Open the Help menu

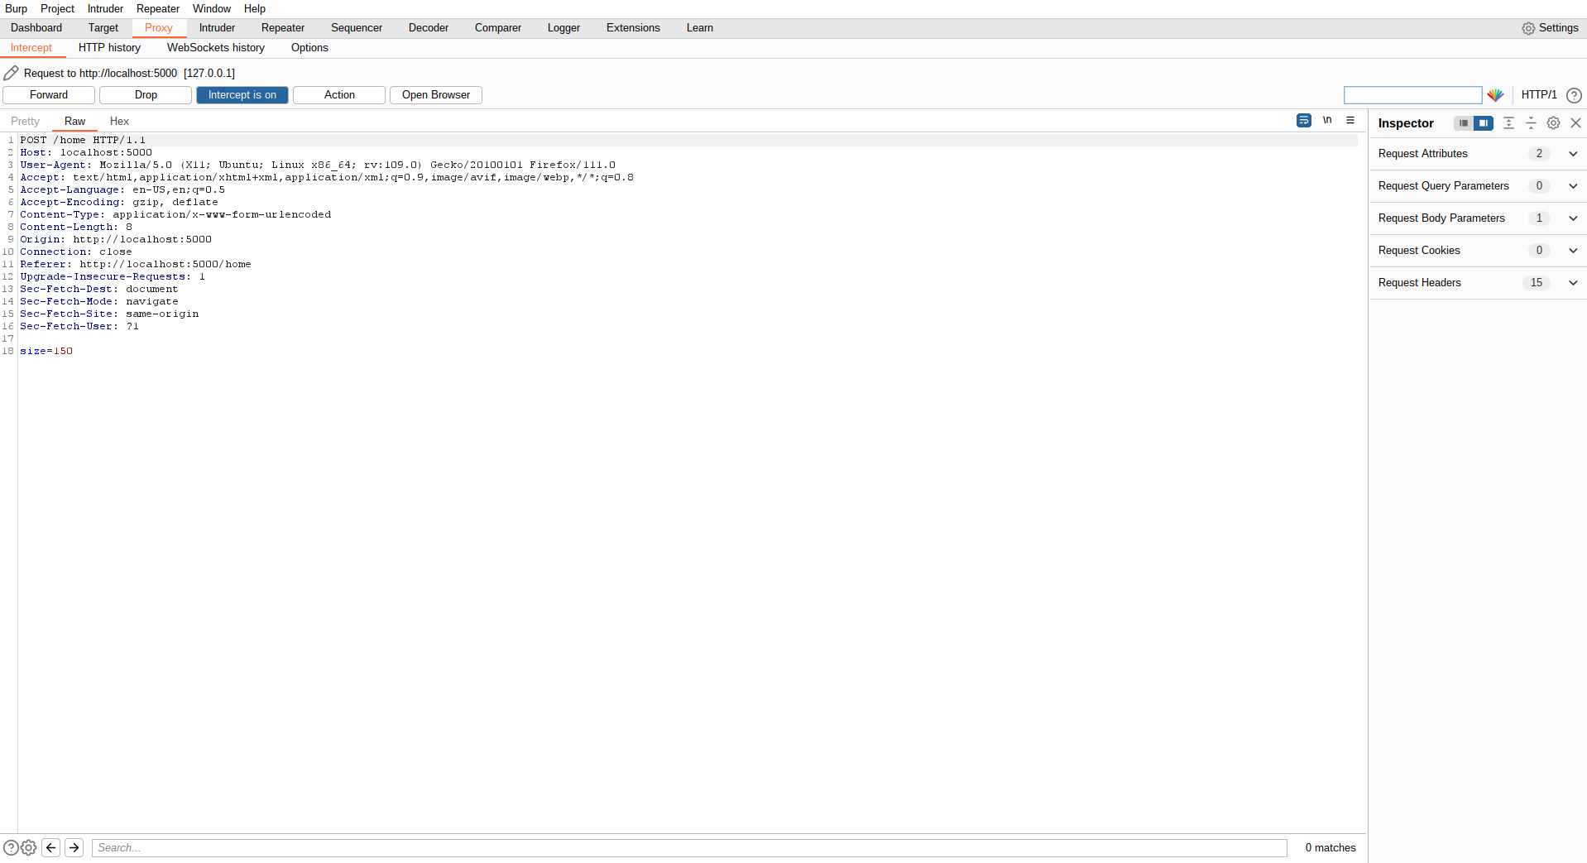[255, 9]
